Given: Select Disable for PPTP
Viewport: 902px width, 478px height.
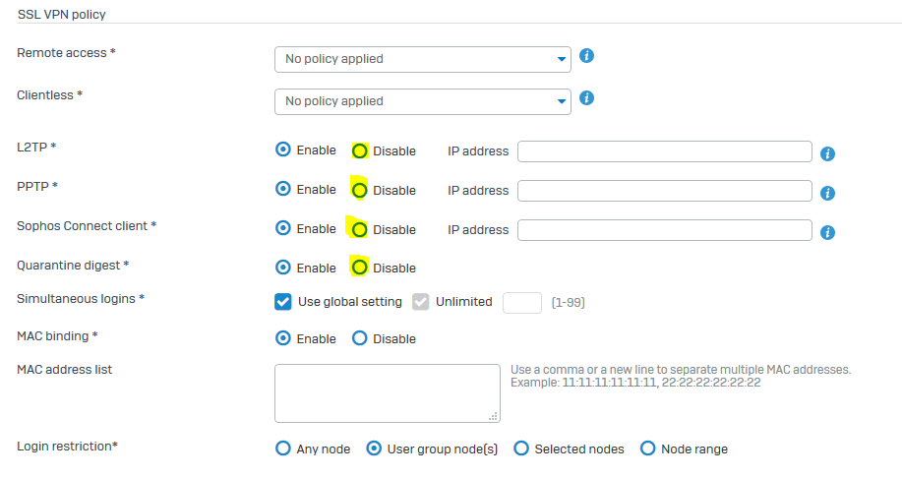Looking at the screenshot, I should (360, 191).
